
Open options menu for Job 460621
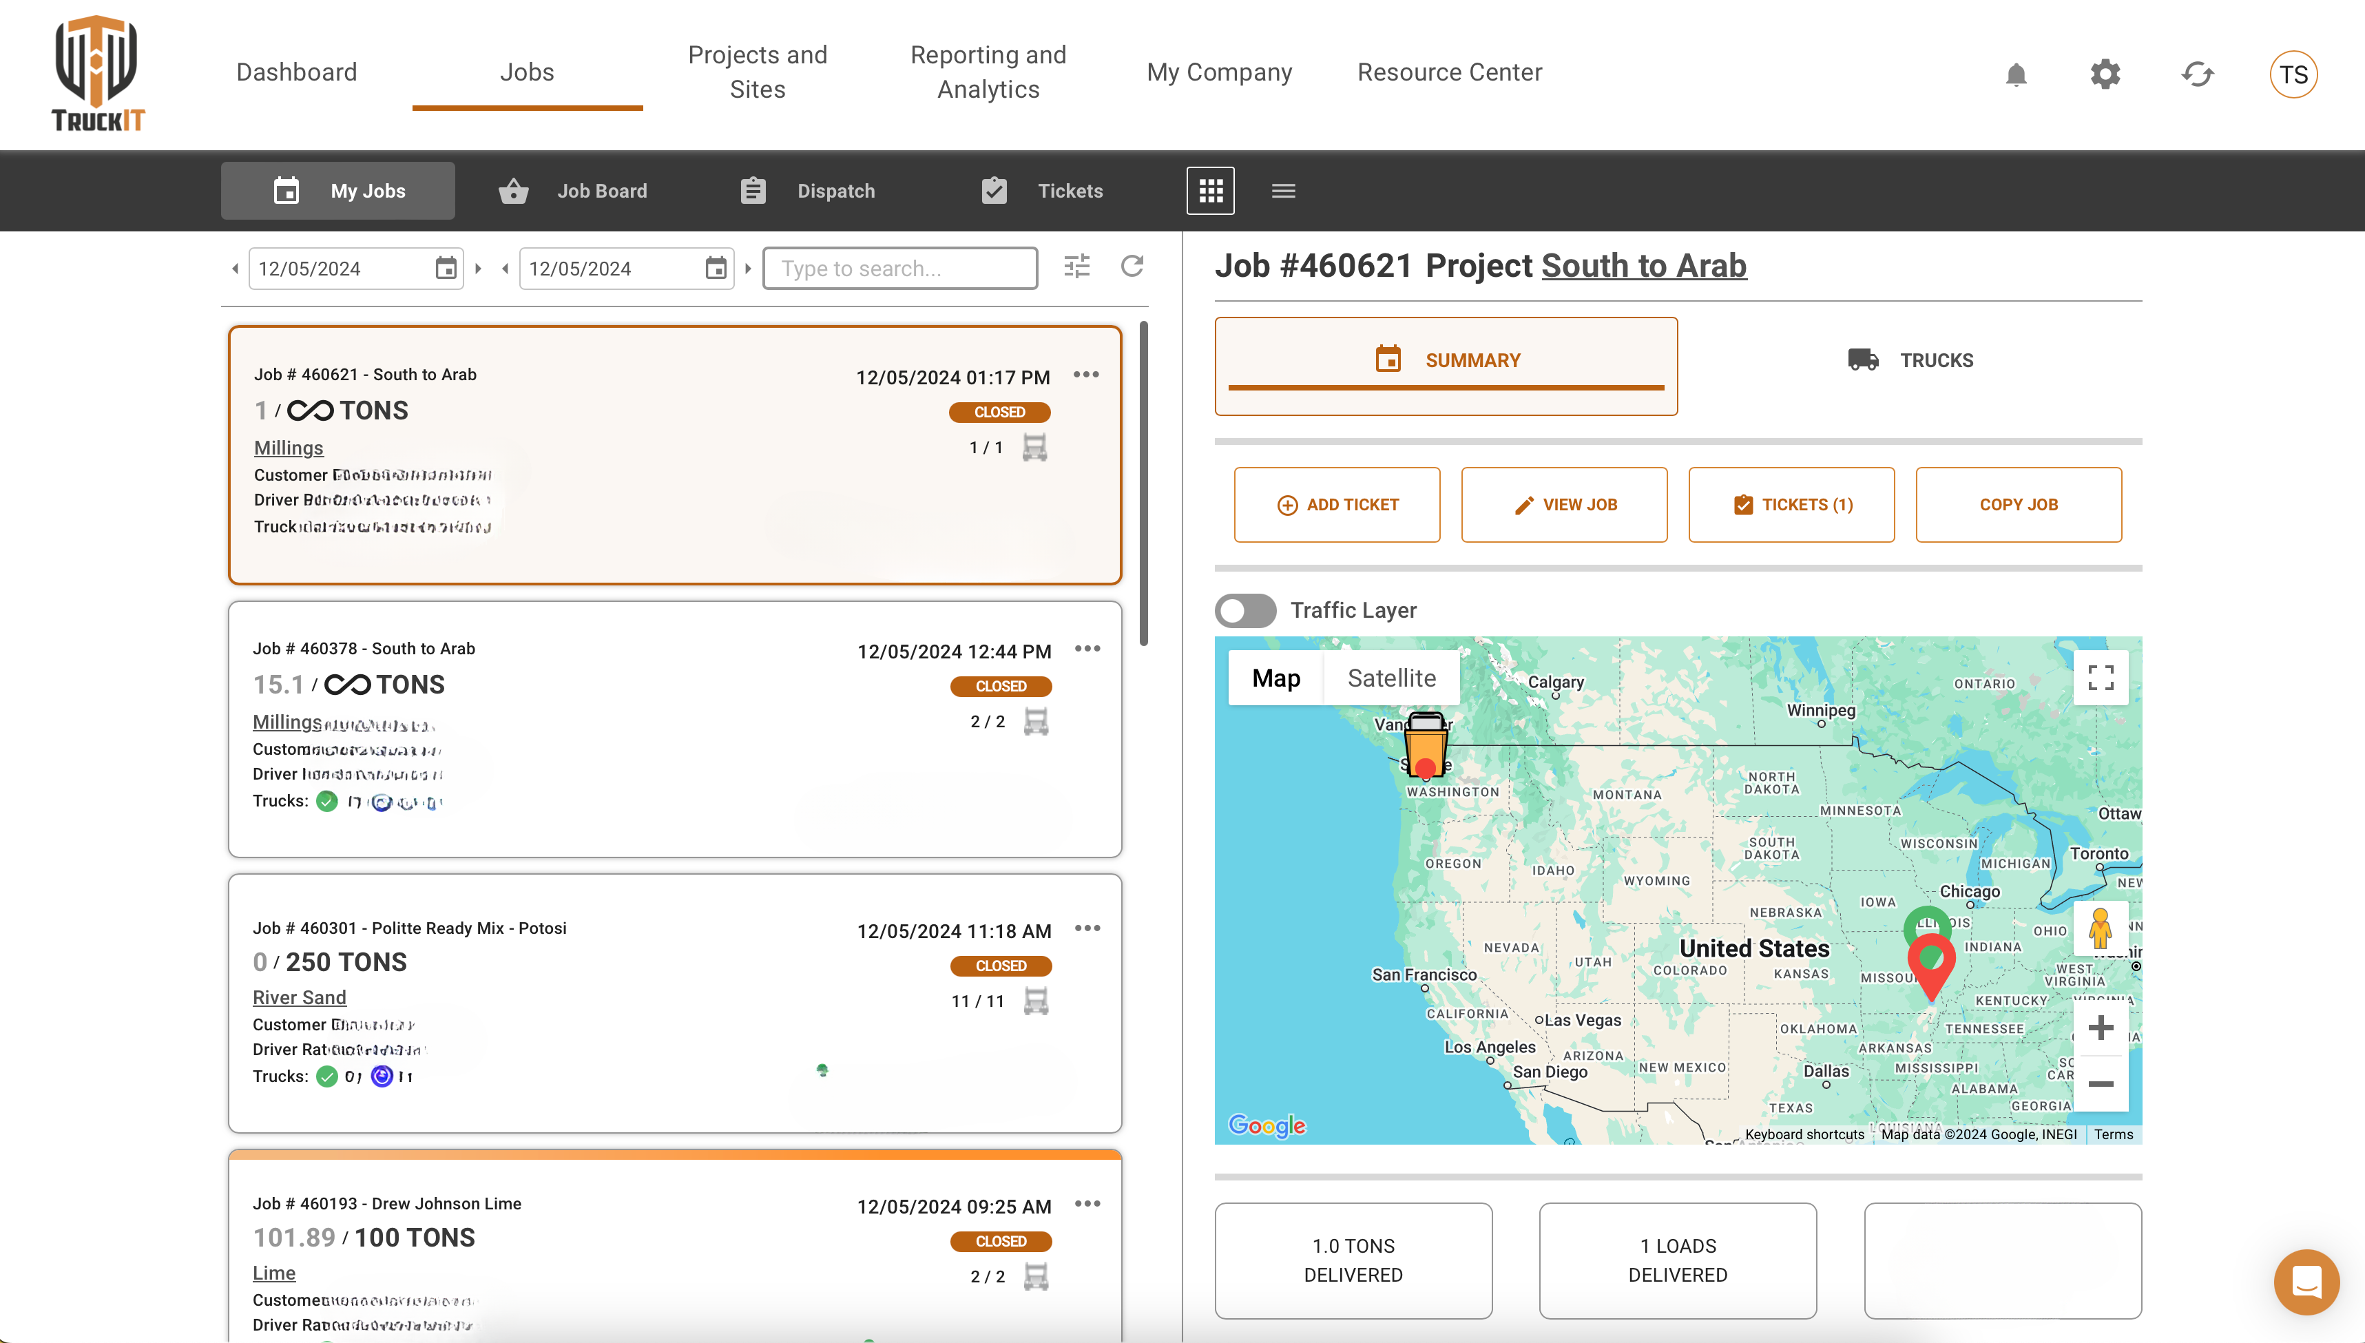[1085, 375]
